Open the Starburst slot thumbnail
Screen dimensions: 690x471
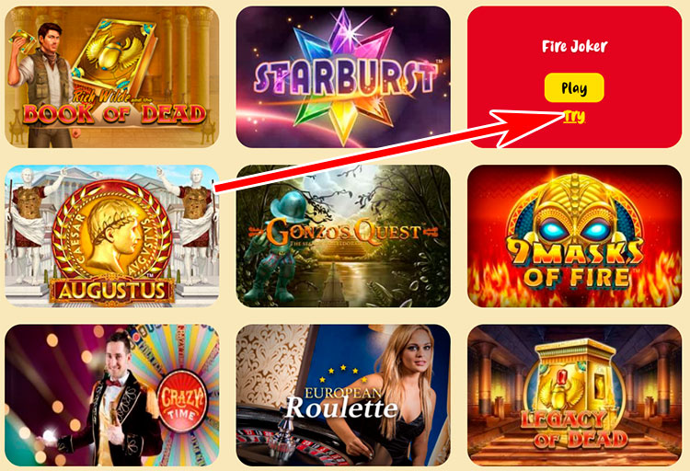click(x=343, y=76)
